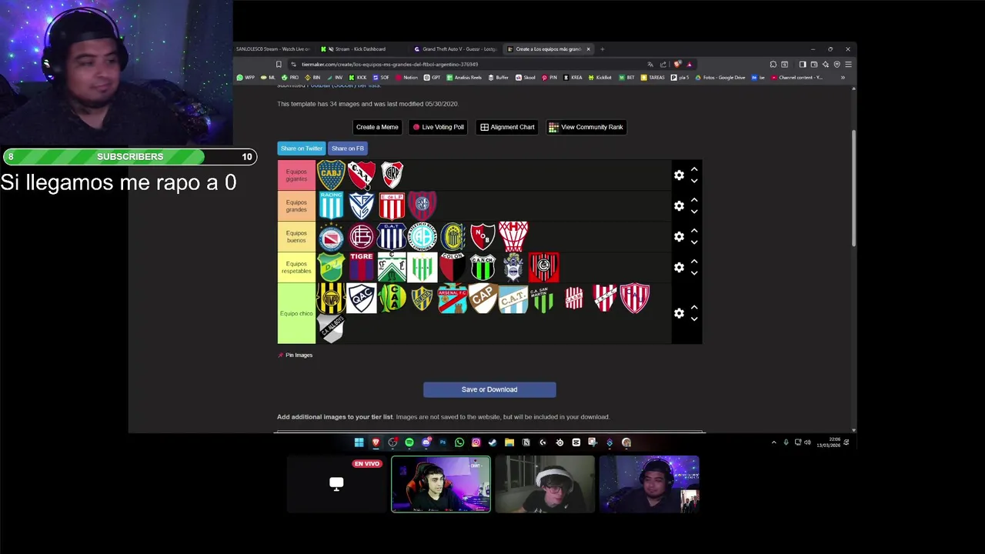The width and height of the screenshot is (985, 554).
Task: Open KICK bookmark
Action: coord(357,78)
